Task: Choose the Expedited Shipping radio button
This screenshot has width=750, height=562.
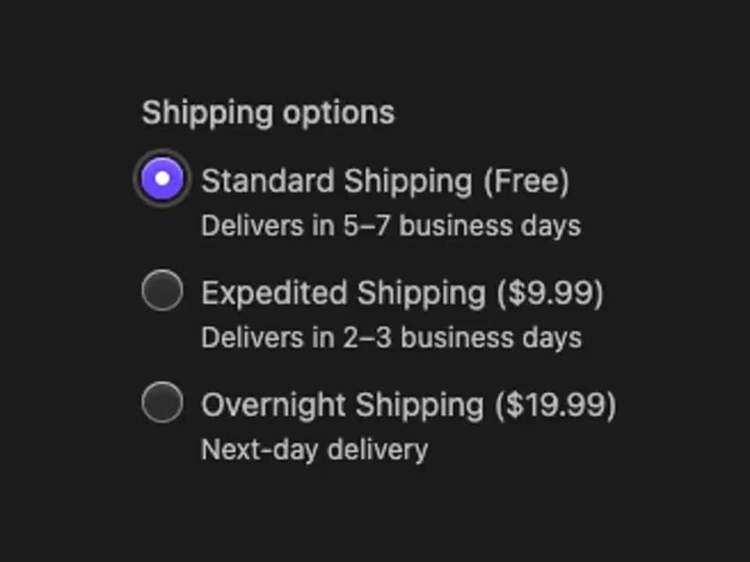Action: (162, 290)
